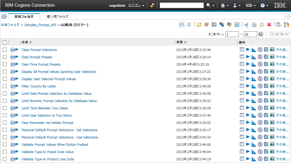This screenshot has width=291, height=164.
Task: Click properties icon for Clear Prompt Selections
Action: 242,50
